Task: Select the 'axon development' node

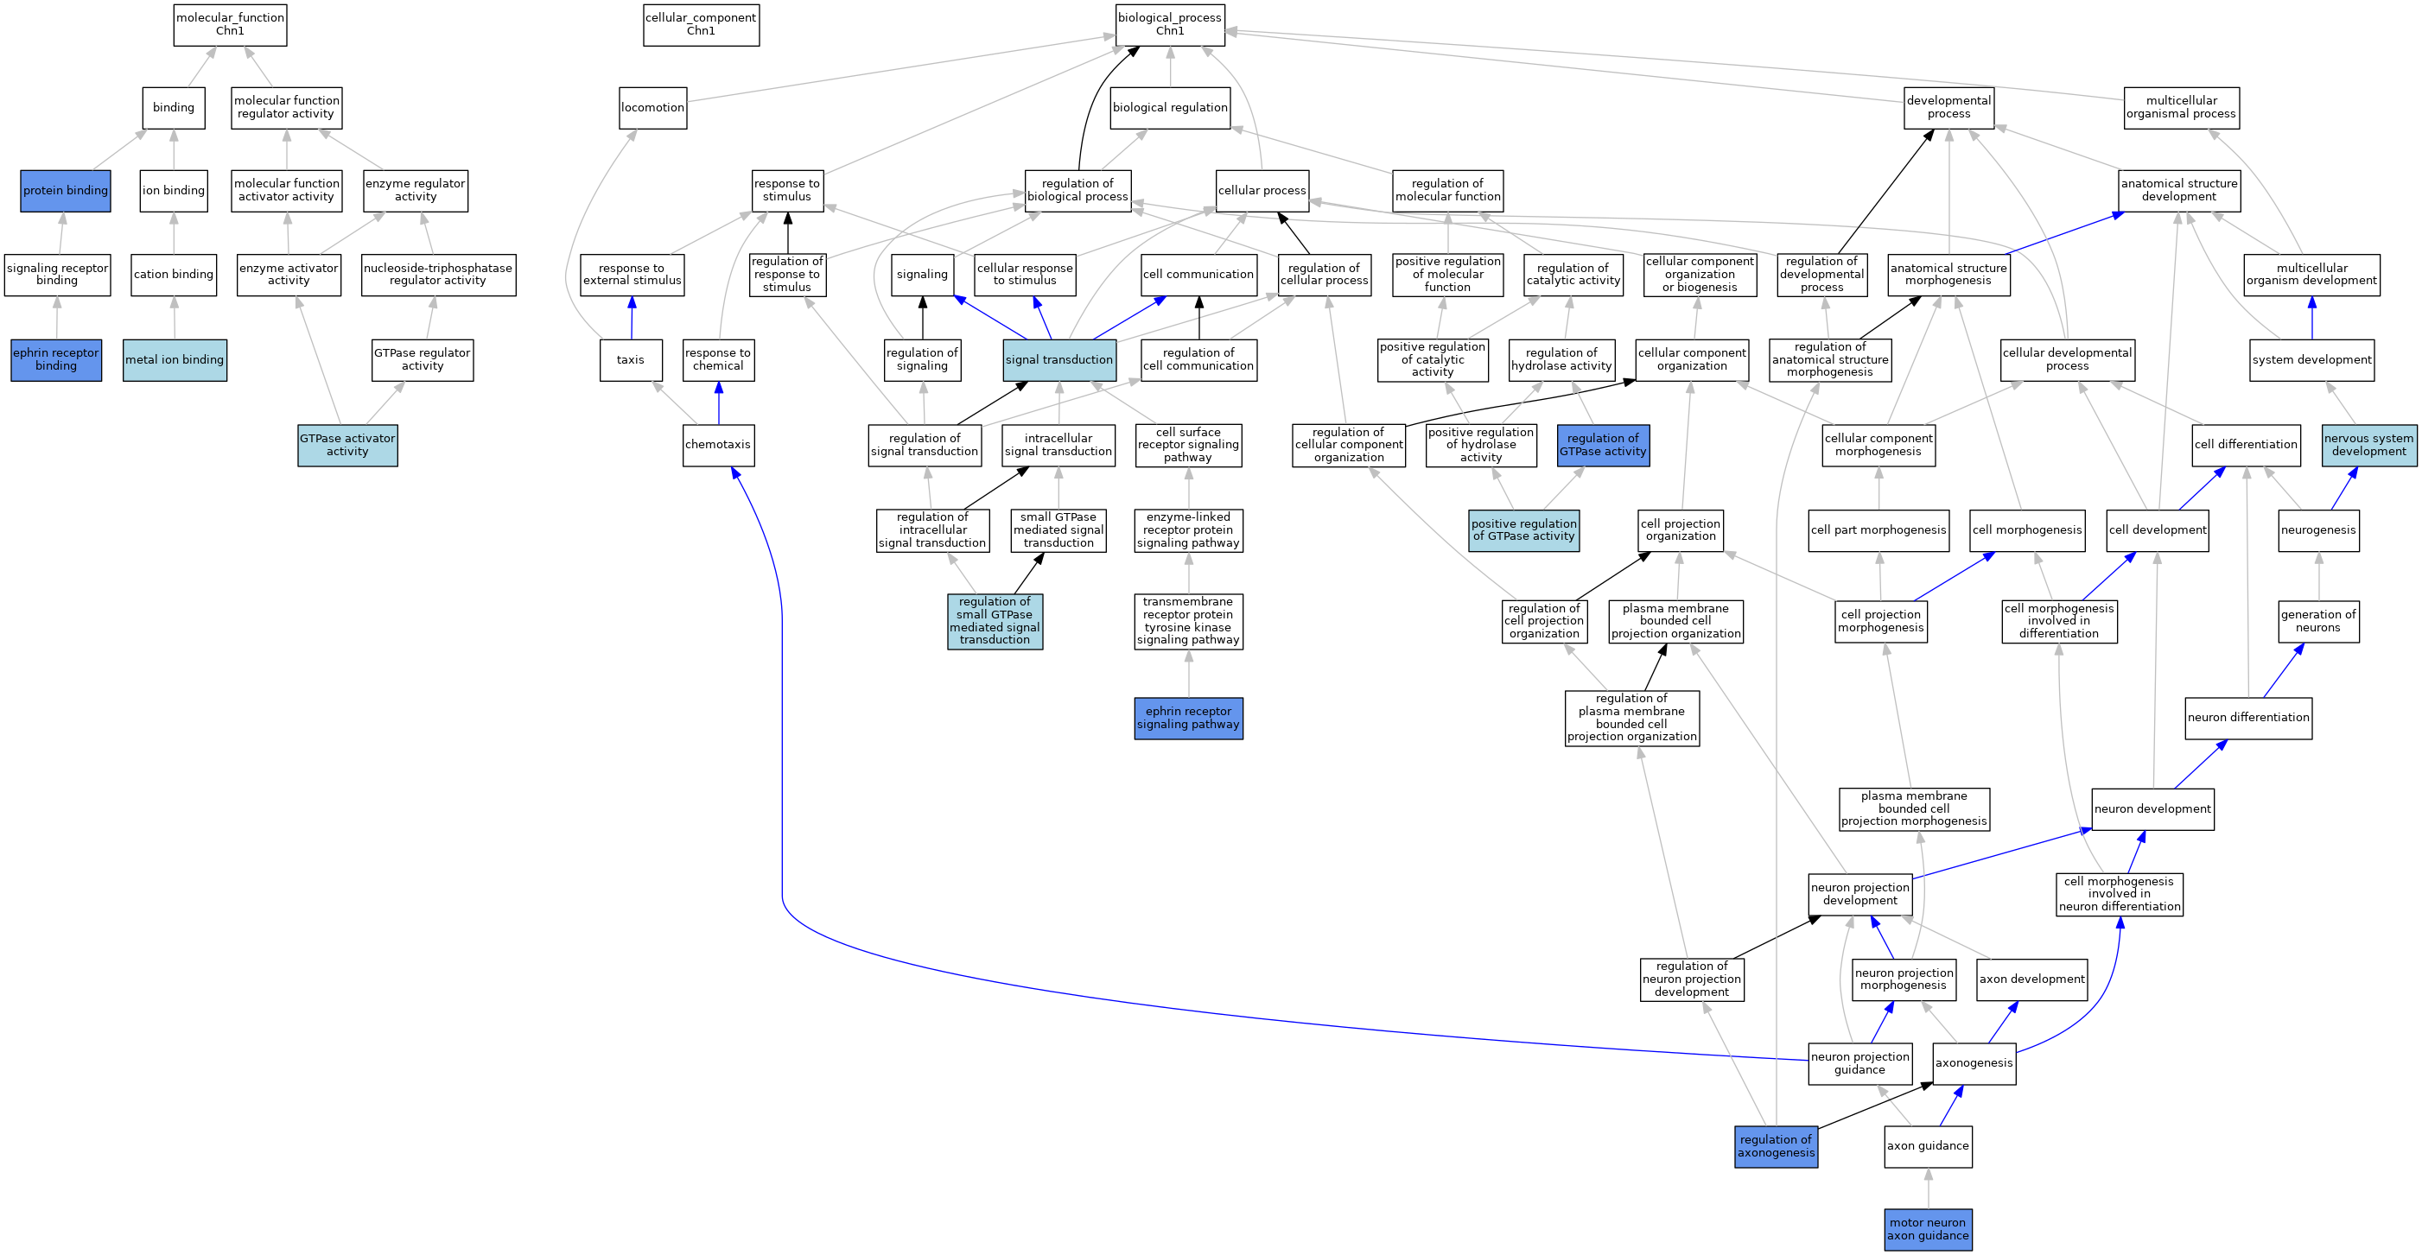Action: (x=2033, y=979)
